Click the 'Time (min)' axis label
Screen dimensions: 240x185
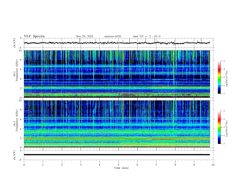[x=121, y=168]
